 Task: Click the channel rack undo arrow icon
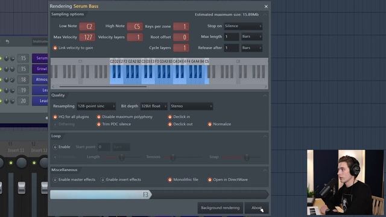click(7, 42)
